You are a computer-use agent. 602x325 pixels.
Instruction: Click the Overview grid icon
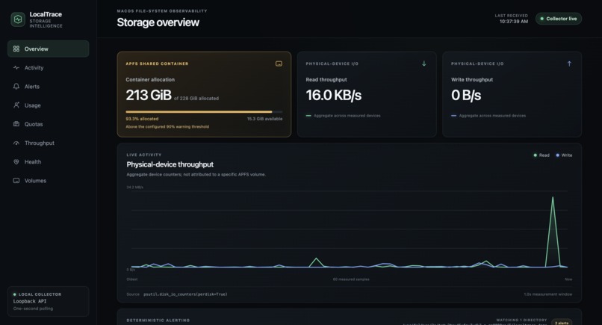(16, 49)
